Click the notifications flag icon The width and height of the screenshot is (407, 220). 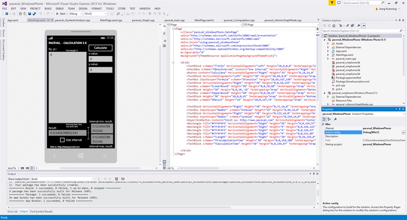coord(333,3)
